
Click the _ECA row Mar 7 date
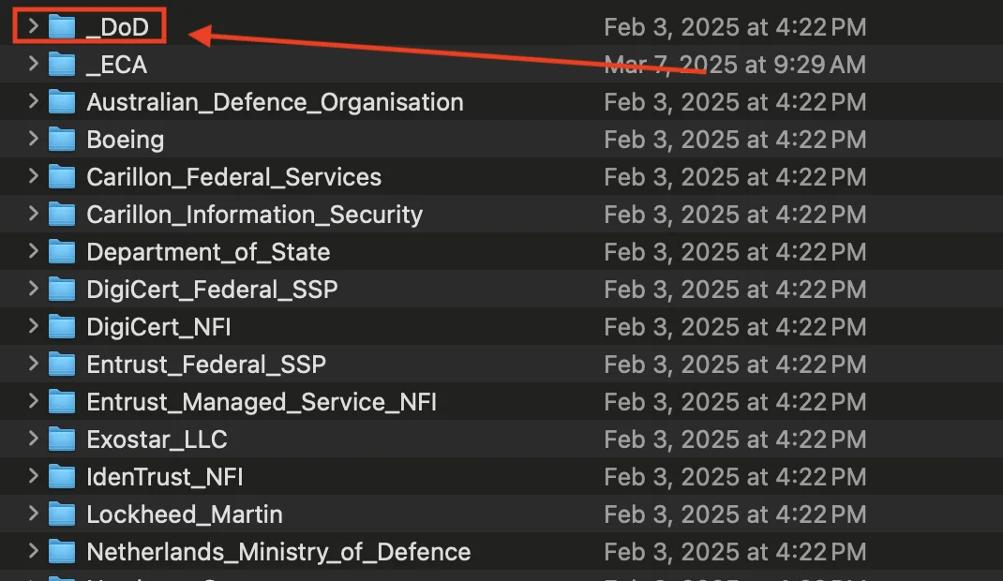(735, 65)
